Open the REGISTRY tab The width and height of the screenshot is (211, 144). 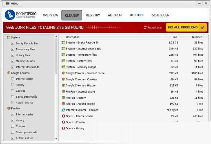tap(93, 15)
